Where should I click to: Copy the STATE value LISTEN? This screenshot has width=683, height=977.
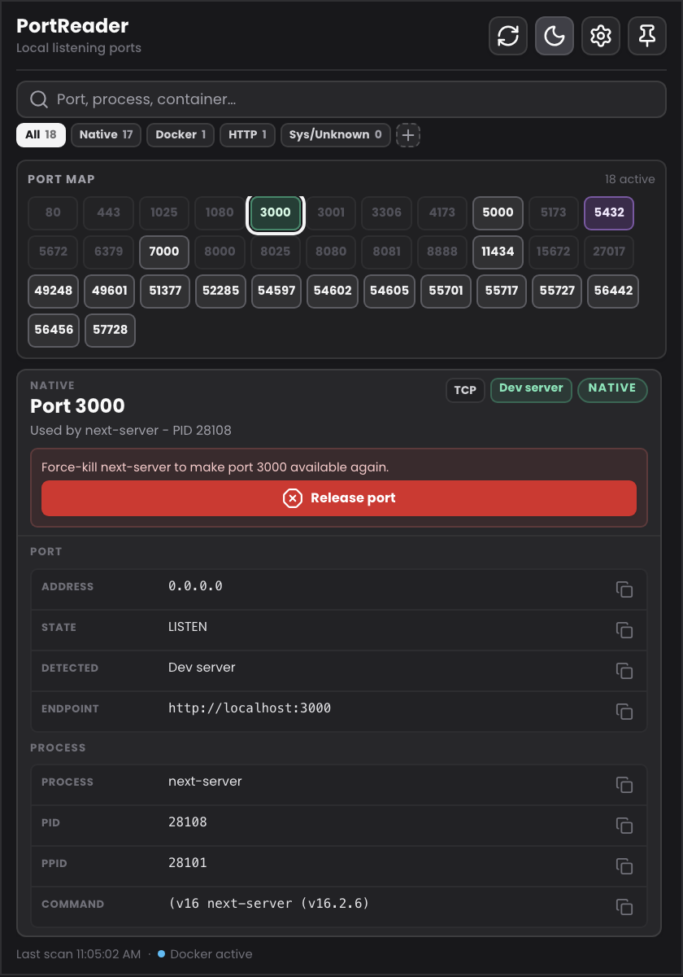tap(624, 630)
